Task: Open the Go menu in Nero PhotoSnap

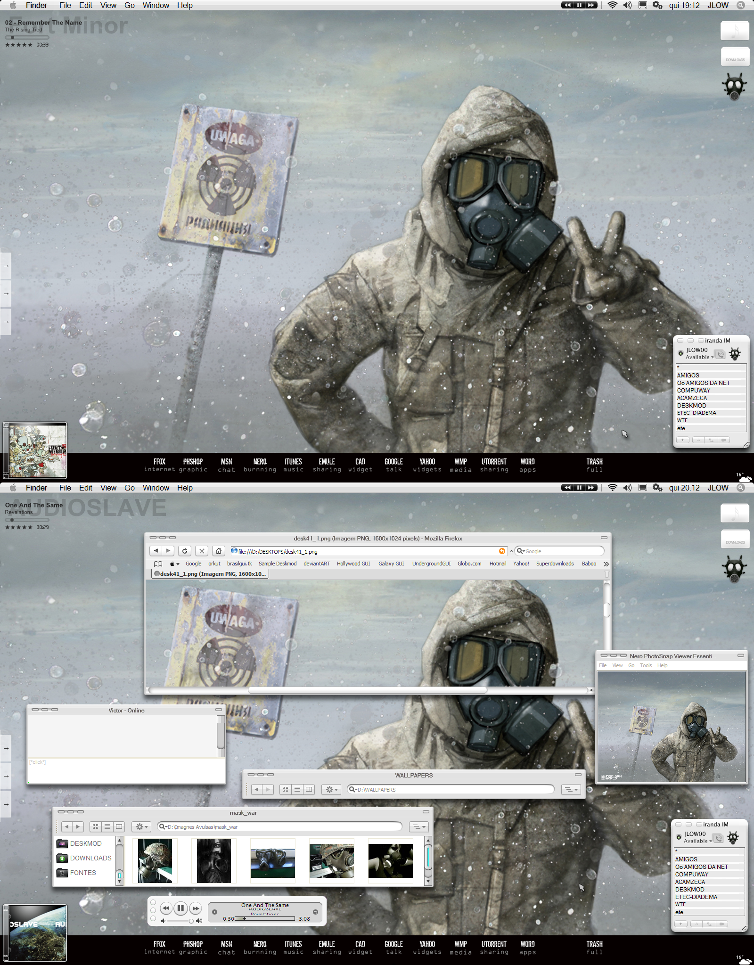Action: coord(631,665)
